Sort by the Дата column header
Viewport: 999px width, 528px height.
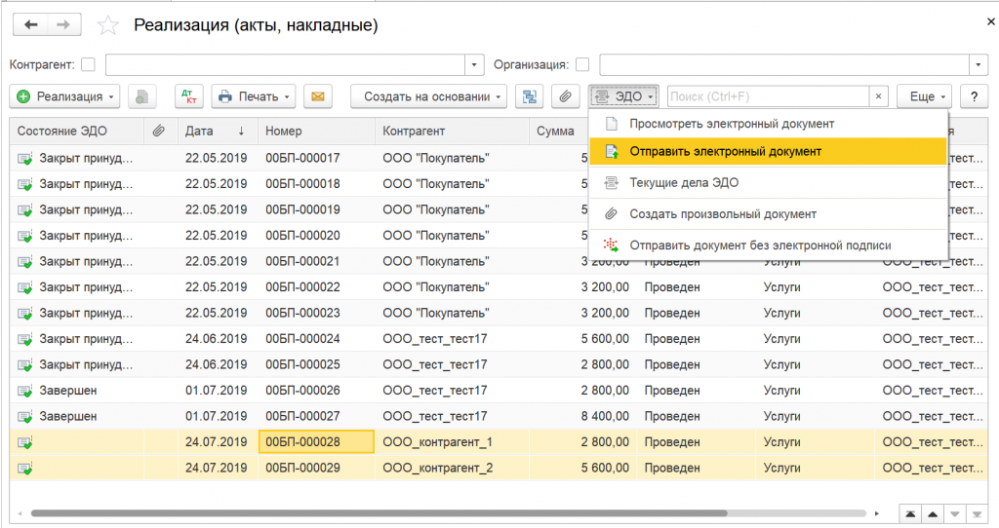[218, 132]
